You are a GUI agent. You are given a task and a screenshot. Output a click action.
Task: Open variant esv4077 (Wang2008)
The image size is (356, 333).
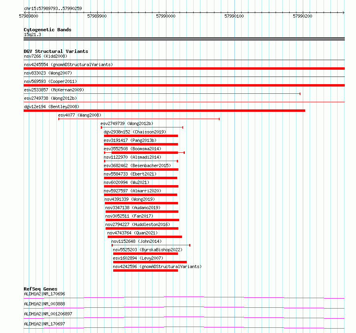[80, 115]
